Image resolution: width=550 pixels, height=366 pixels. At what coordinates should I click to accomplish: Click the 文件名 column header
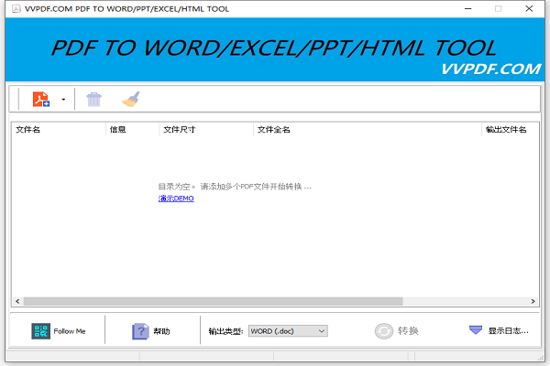click(59, 130)
